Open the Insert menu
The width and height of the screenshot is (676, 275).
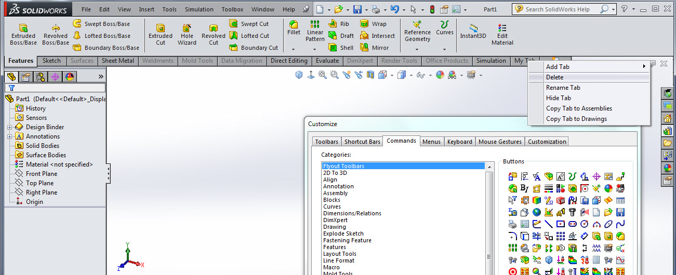(147, 9)
